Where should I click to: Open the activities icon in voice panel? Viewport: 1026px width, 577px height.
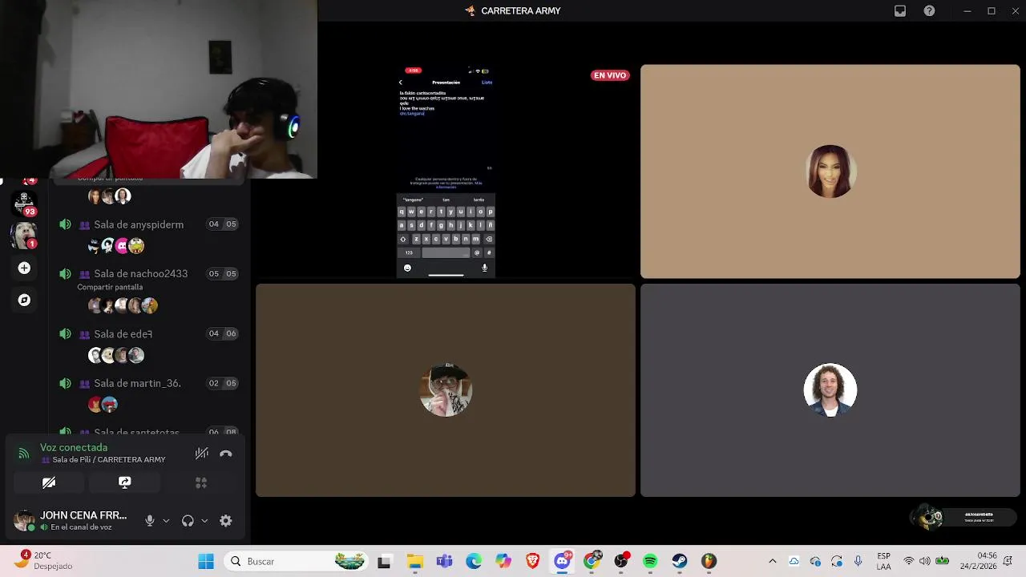click(201, 482)
